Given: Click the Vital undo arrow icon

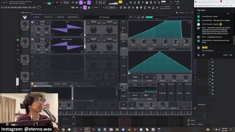Looking at the screenshot, I should (x=131, y=17).
